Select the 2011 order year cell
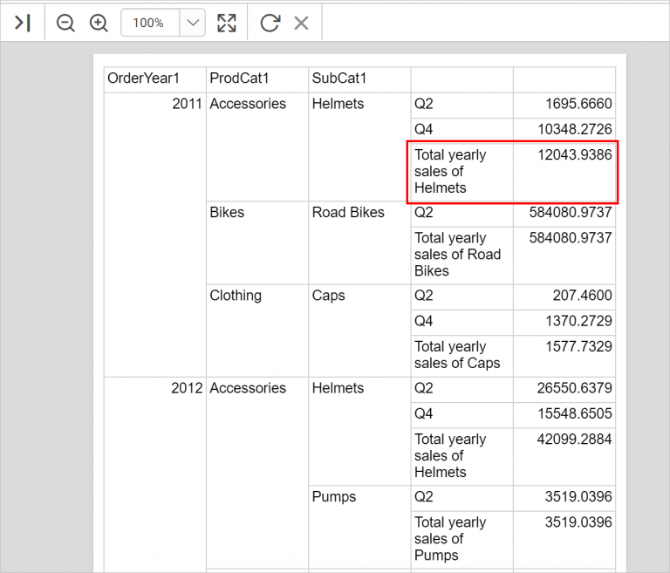The width and height of the screenshot is (670, 573). click(155, 235)
